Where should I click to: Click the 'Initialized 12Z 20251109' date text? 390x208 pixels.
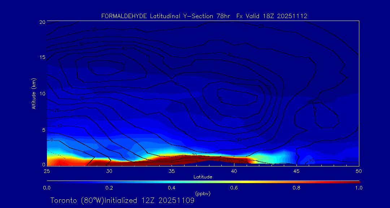[160, 200]
